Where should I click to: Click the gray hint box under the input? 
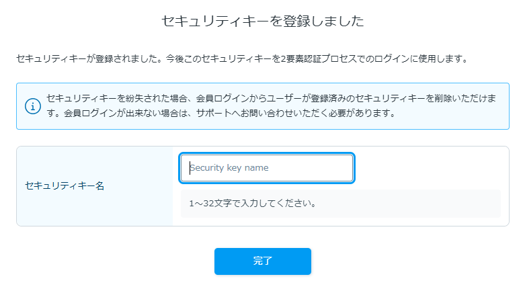click(x=341, y=204)
